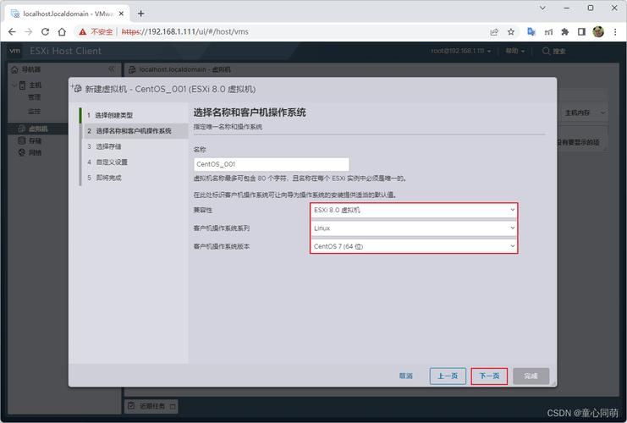Click the navigator home icon
This screenshot has width=627, height=423.
point(14,69)
